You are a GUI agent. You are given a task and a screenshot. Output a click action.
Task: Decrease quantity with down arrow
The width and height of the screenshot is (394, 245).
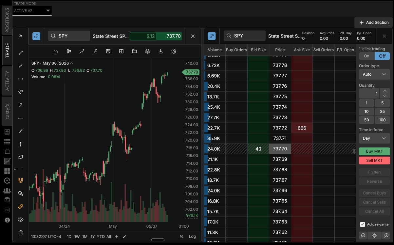(385, 96)
